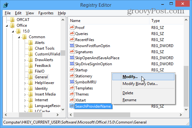The width and height of the screenshot is (192, 128).
Task: Click the Alerts folder icon
Action: click(x=31, y=43)
